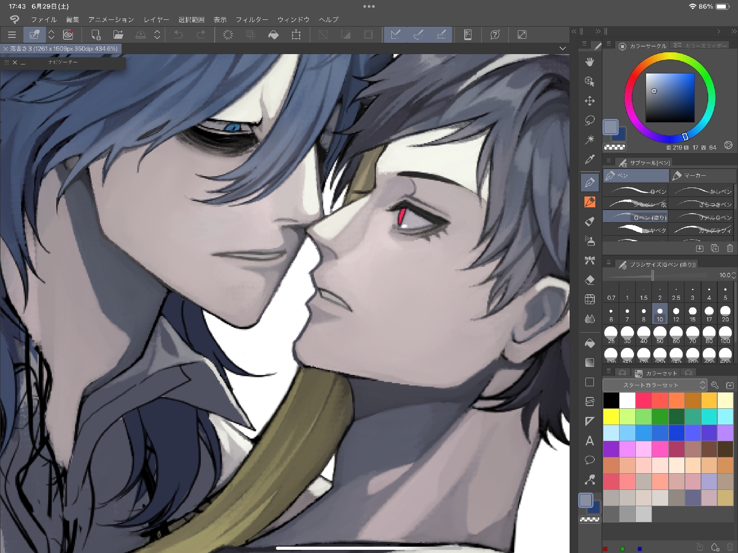
Task: Click the Undo arrow in toolbar
Action: (x=179, y=35)
